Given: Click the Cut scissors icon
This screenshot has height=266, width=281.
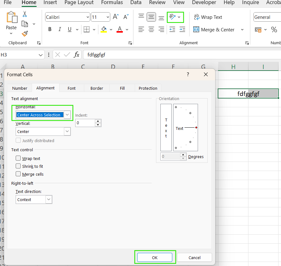Looking at the screenshot, I should coord(25,14).
